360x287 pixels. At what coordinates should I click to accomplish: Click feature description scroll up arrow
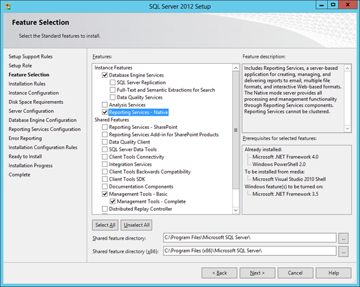coord(348,68)
